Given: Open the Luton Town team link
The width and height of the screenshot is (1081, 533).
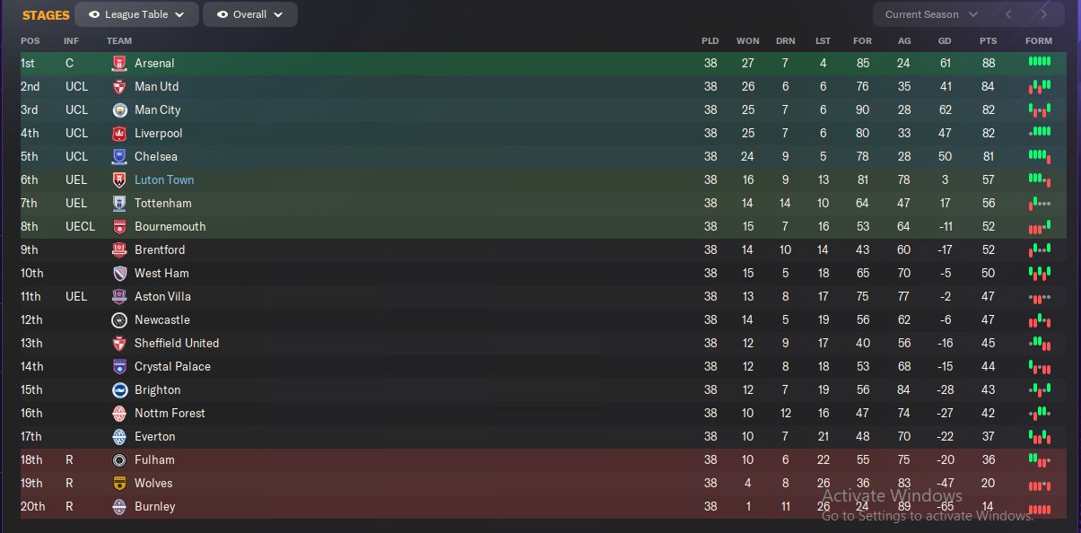Looking at the screenshot, I should pyautogui.click(x=164, y=180).
